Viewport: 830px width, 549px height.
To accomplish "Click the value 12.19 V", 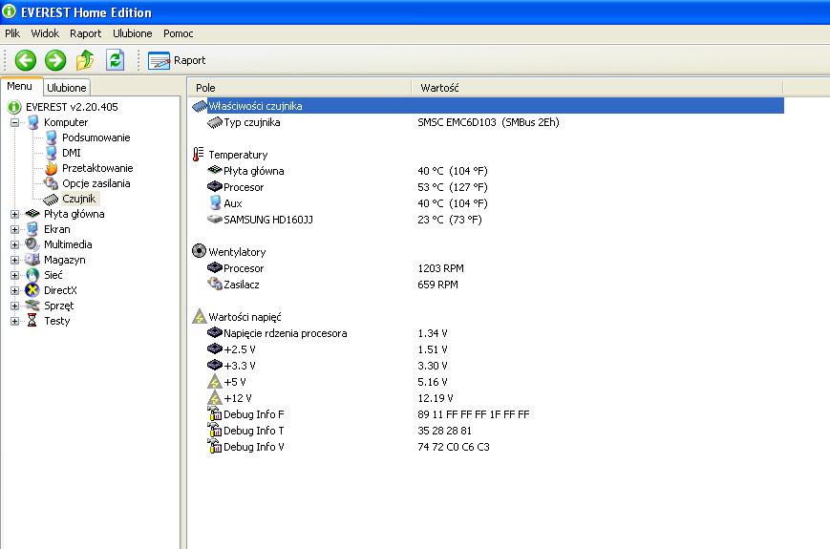I will (436, 398).
